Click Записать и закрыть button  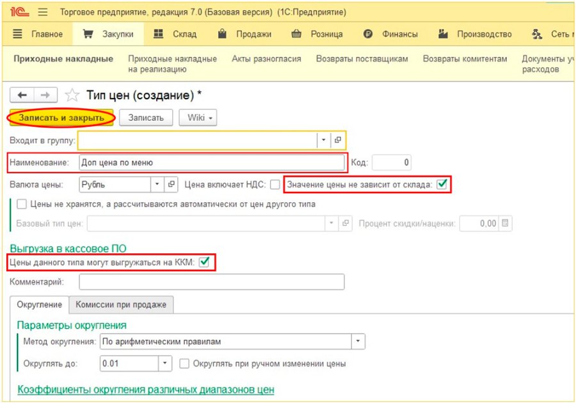pos(61,118)
